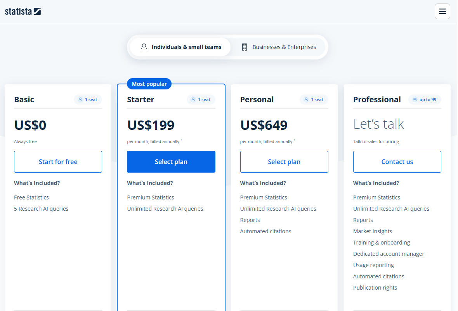
Task: Select the Personal plan
Action: pos(284,162)
